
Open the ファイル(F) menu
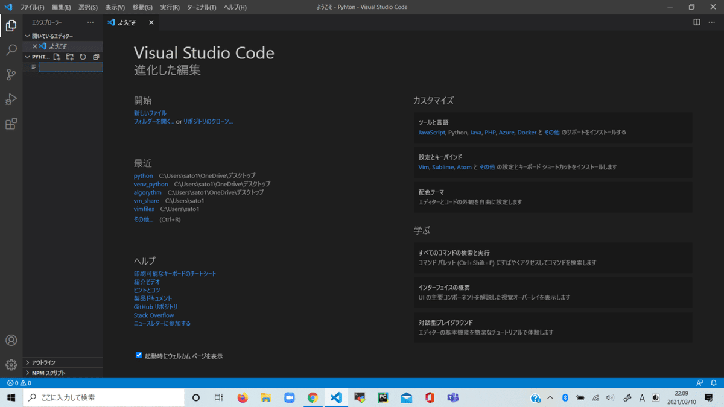pos(32,7)
